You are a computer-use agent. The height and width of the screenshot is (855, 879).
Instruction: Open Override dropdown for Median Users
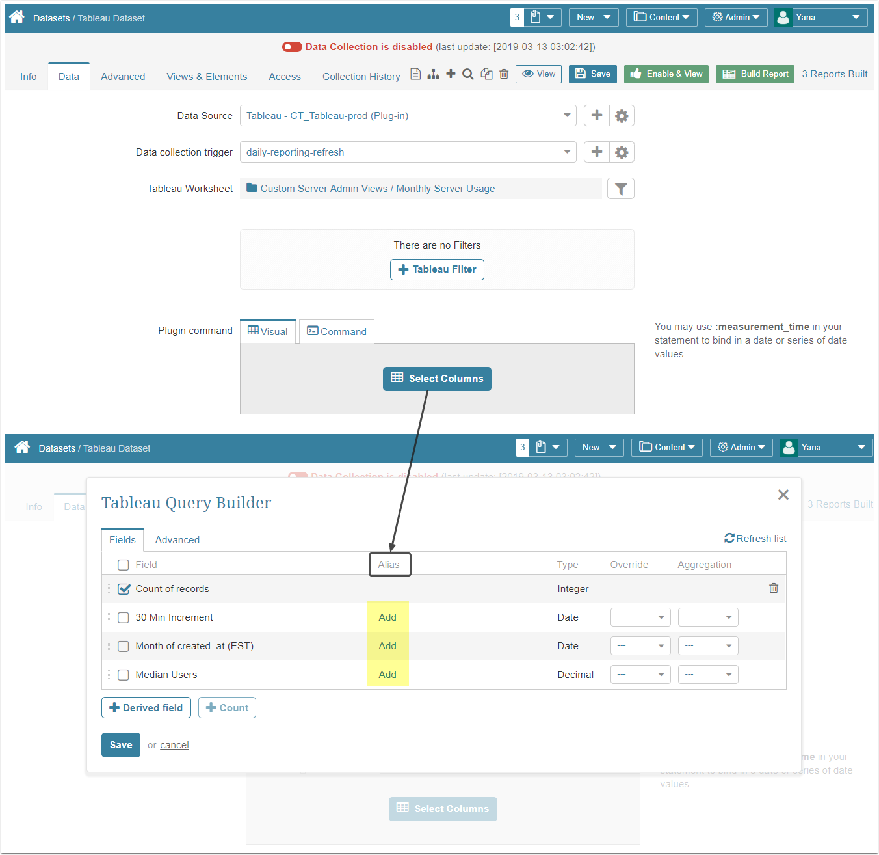pyautogui.click(x=640, y=675)
